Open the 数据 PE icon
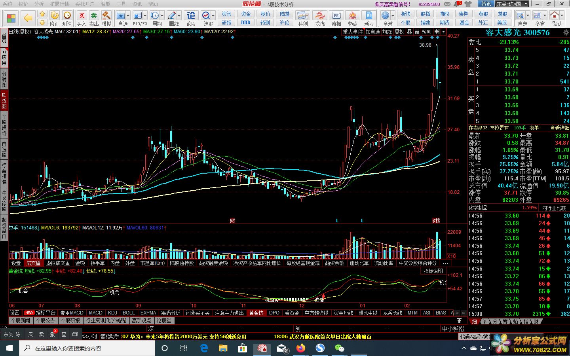570x356 pixels. click(x=336, y=18)
